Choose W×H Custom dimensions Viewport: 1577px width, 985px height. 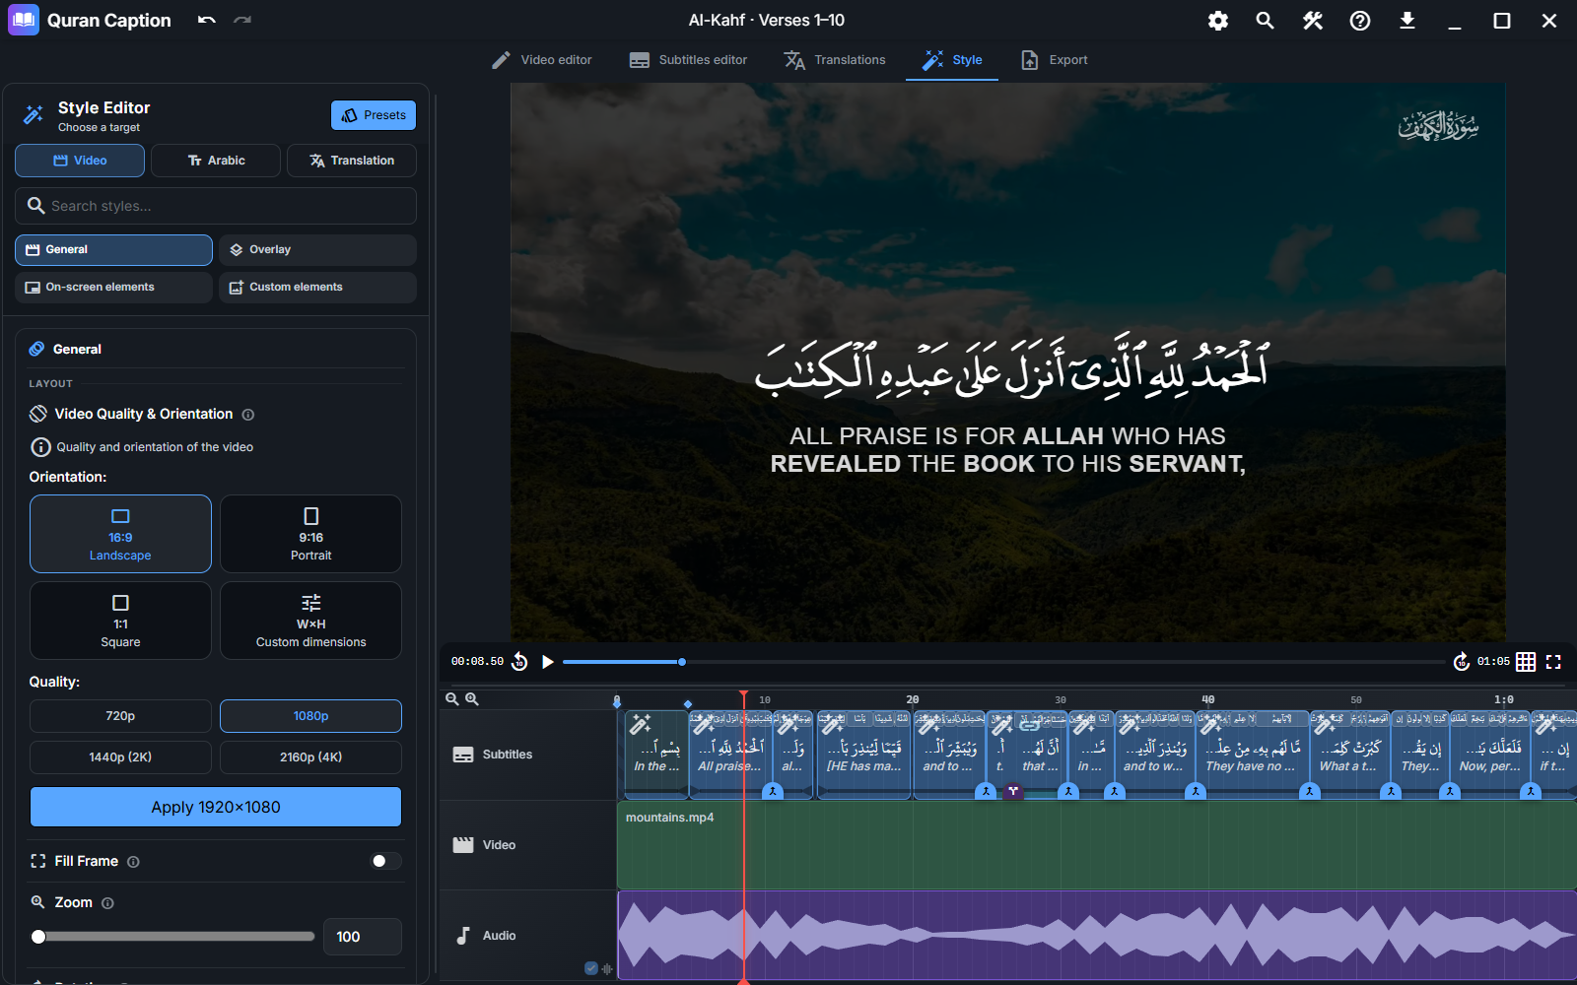[x=310, y=621]
